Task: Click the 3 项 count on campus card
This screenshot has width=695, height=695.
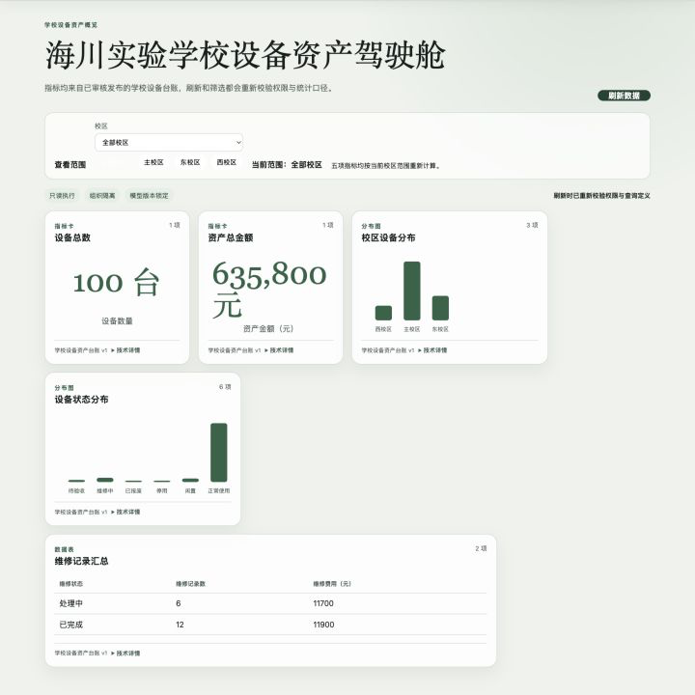Action: tap(532, 225)
